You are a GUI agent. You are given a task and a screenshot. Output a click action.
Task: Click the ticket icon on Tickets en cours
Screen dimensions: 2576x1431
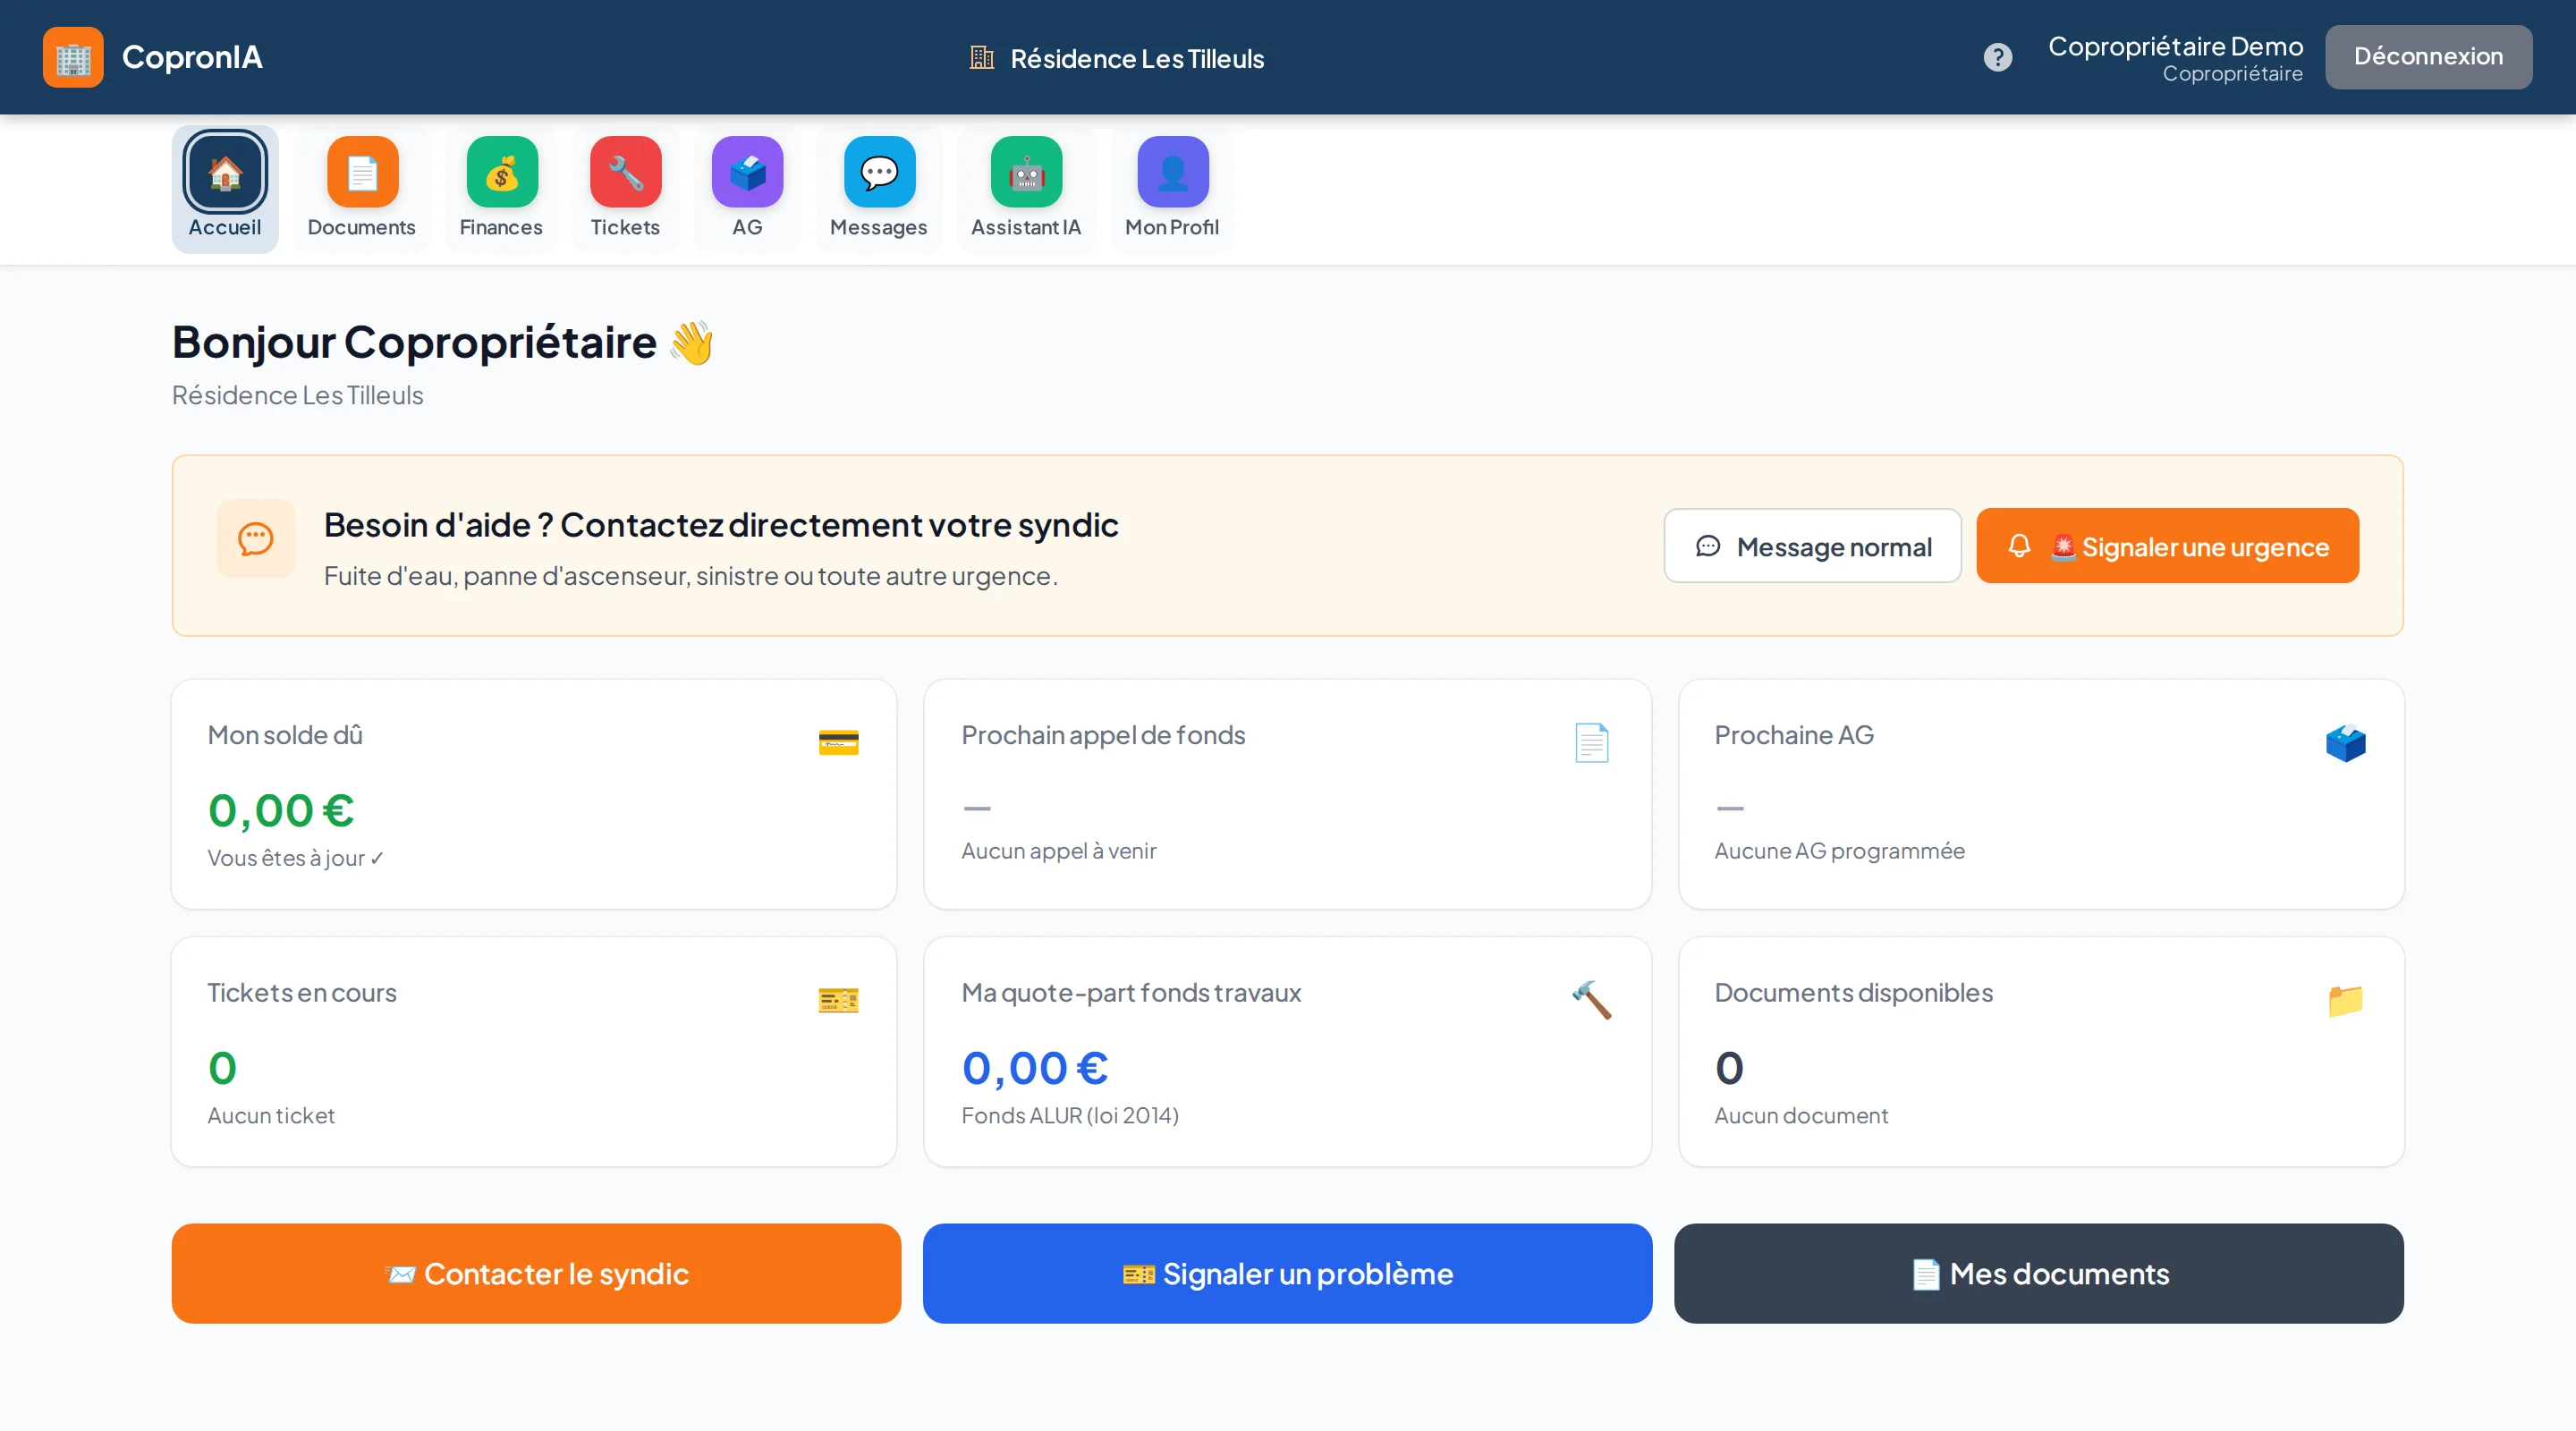[x=838, y=1000]
